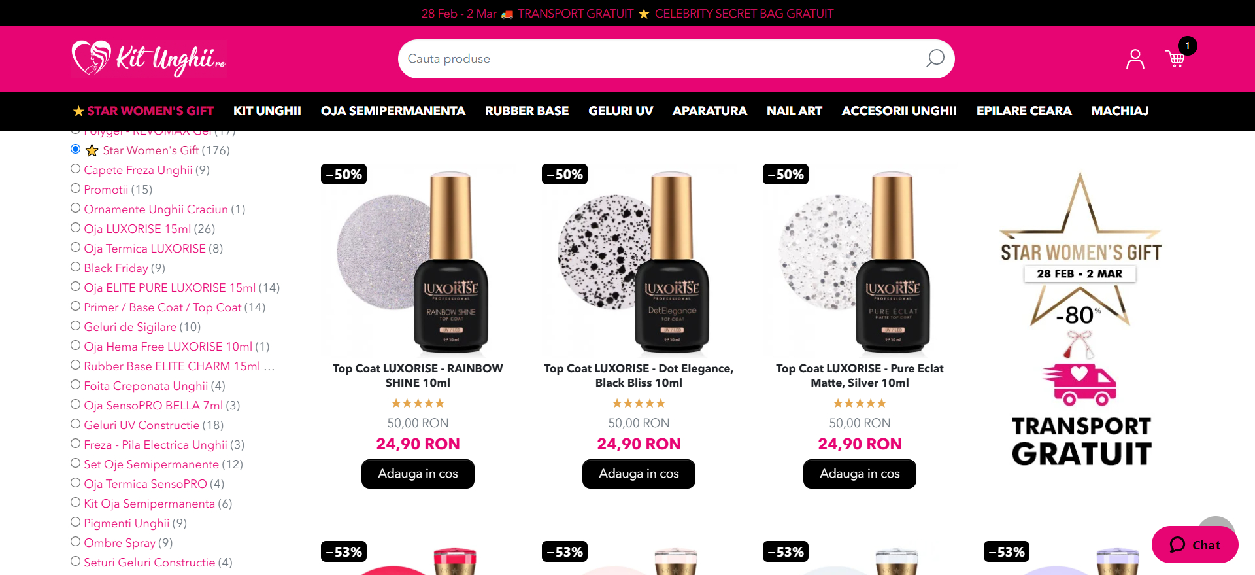
Task: Open the MACHIAJ menu category
Action: click(1120, 111)
